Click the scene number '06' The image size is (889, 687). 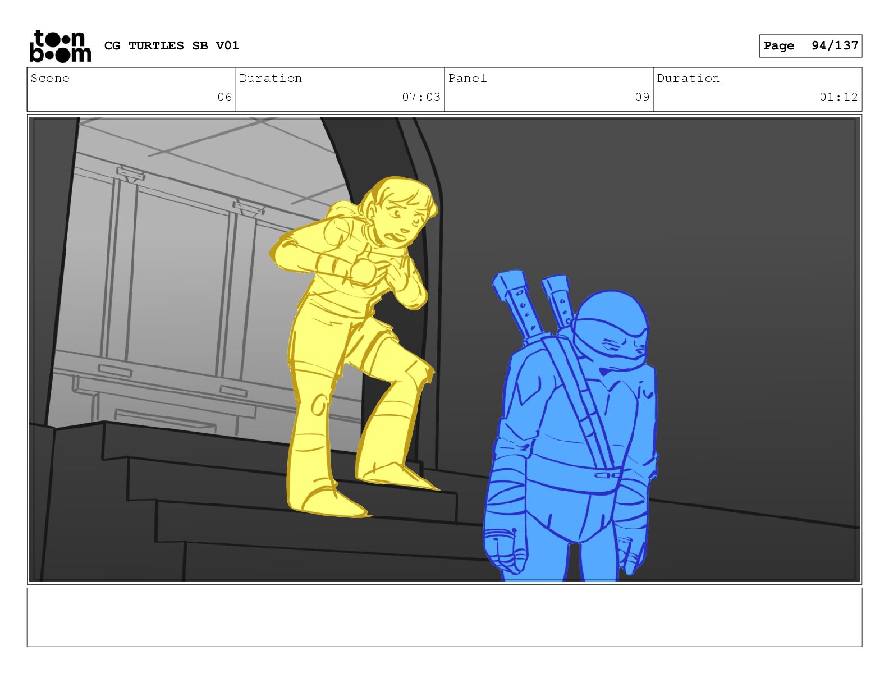click(x=224, y=97)
